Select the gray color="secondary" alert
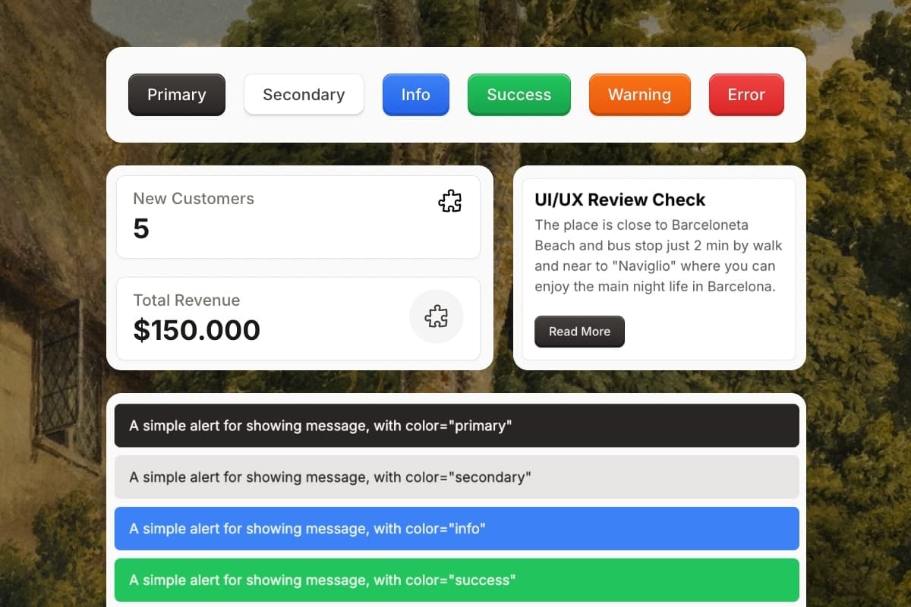911x607 pixels. (x=456, y=477)
